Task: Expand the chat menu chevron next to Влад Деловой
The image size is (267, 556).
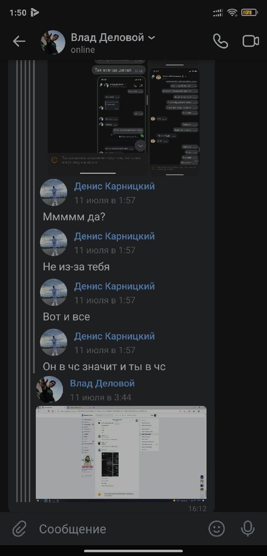Action: click(x=152, y=38)
